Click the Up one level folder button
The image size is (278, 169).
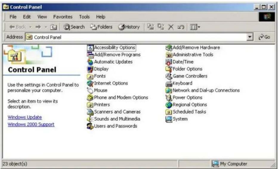[54, 27]
